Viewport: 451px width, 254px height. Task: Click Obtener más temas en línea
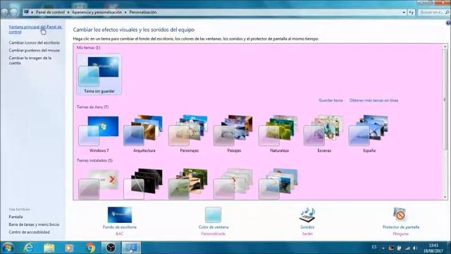(373, 100)
